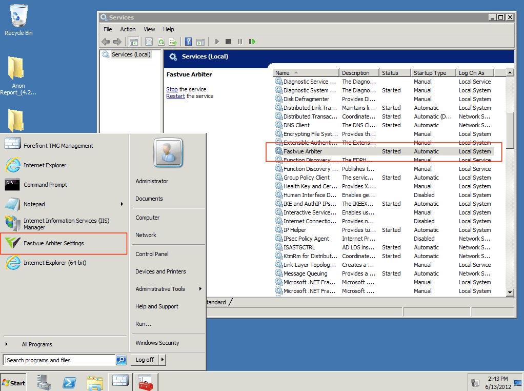Viewport: 524px width, 391px height.
Task: Expand Notepad jump list arrow
Action: [122, 204]
